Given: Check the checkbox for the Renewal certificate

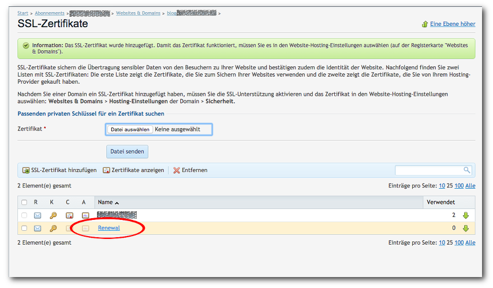Looking at the screenshot, I should (x=24, y=228).
